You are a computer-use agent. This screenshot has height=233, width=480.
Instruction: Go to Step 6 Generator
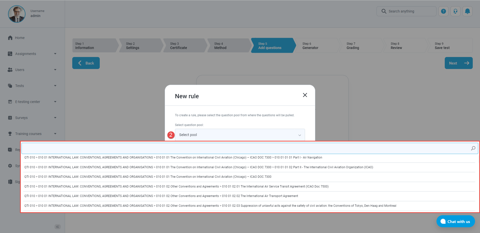(316, 45)
